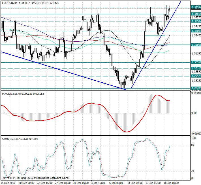Click the 1.2870 price level label
Image resolution: width=201 pixels, height=185 pixels.
click(196, 88)
